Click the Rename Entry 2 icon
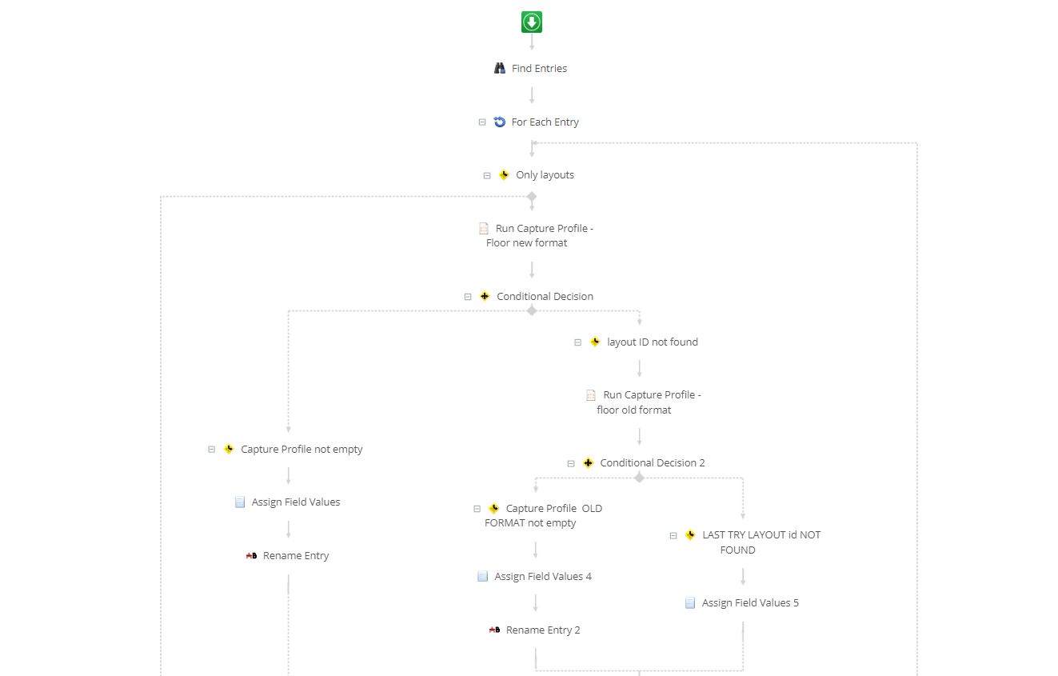1058x676 pixels. [494, 630]
